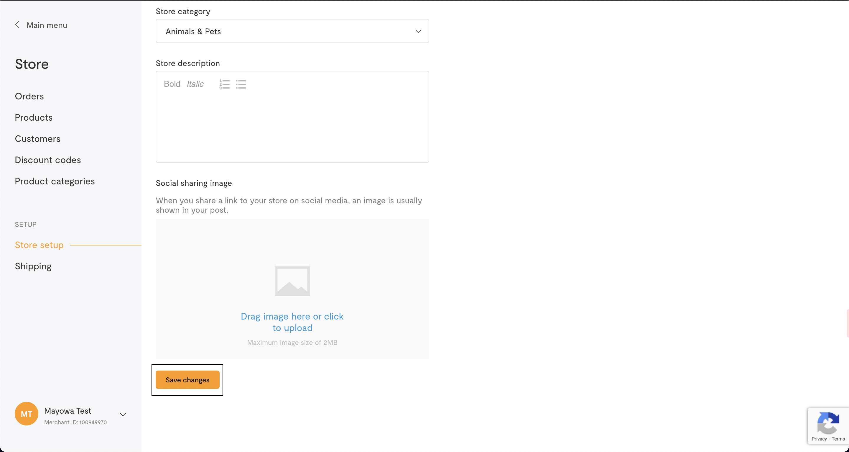
Task: Click the Store description label
Action: click(188, 63)
